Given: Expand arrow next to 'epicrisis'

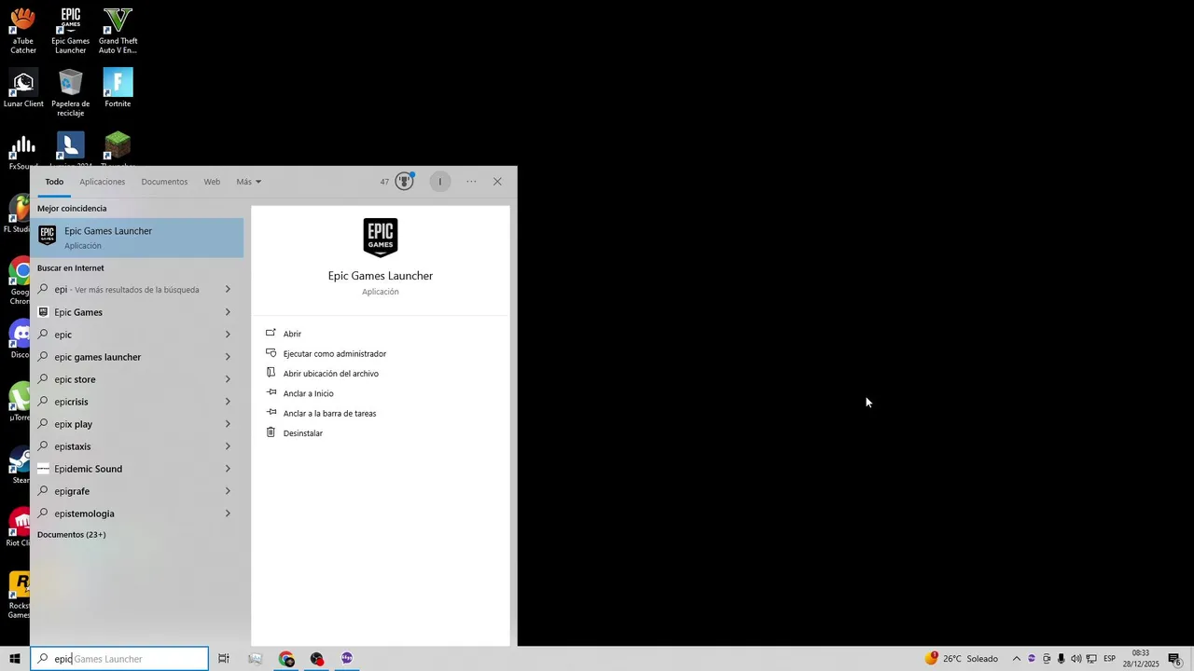Looking at the screenshot, I should coord(228,402).
